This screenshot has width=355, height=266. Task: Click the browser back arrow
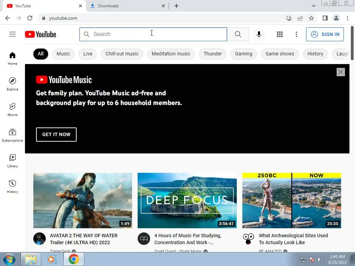click(x=8, y=18)
